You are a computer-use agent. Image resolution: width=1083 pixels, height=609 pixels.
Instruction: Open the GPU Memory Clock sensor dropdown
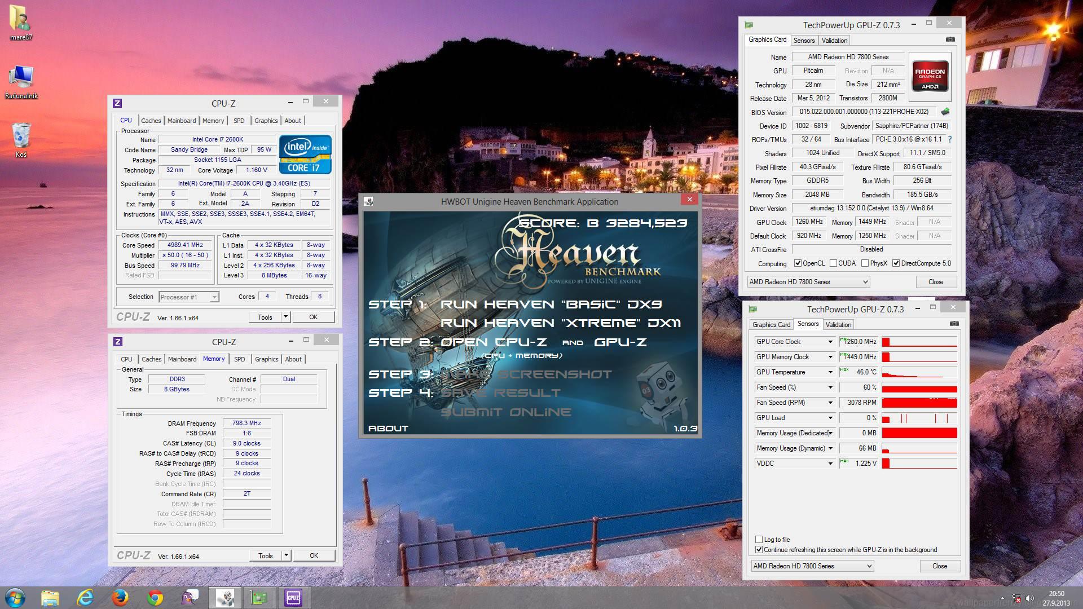click(x=830, y=357)
